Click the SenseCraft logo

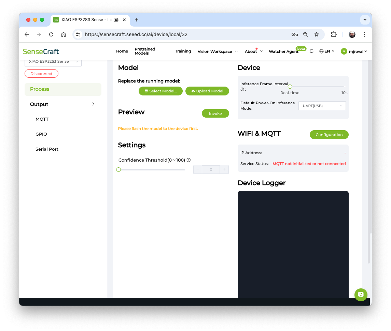41,52
